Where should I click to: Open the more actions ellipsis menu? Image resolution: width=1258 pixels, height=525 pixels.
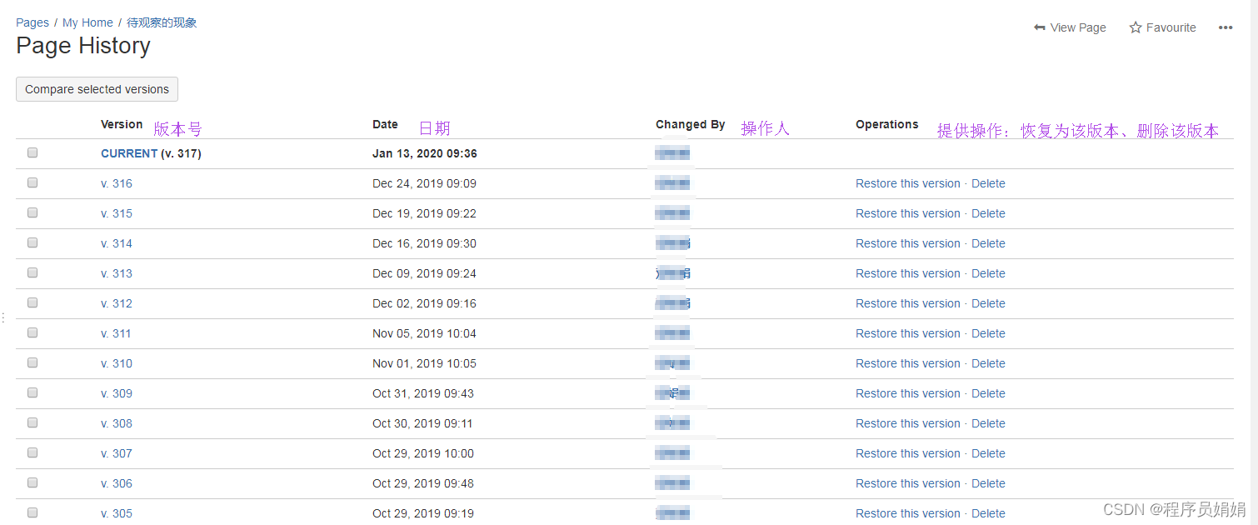point(1226,27)
